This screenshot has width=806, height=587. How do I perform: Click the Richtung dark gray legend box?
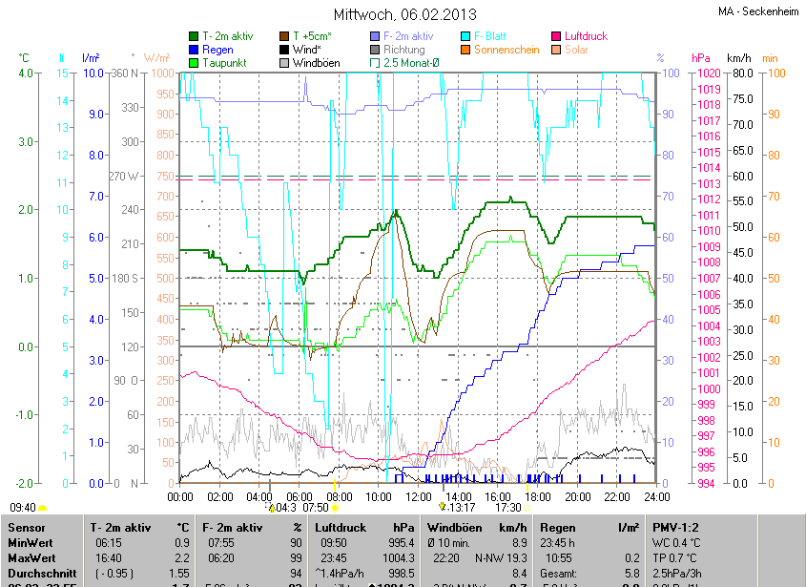click(375, 49)
